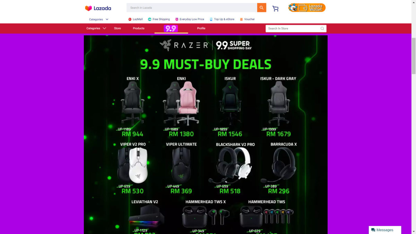Click the Free Shipping teal icon
The width and height of the screenshot is (416, 234).
tap(150, 19)
